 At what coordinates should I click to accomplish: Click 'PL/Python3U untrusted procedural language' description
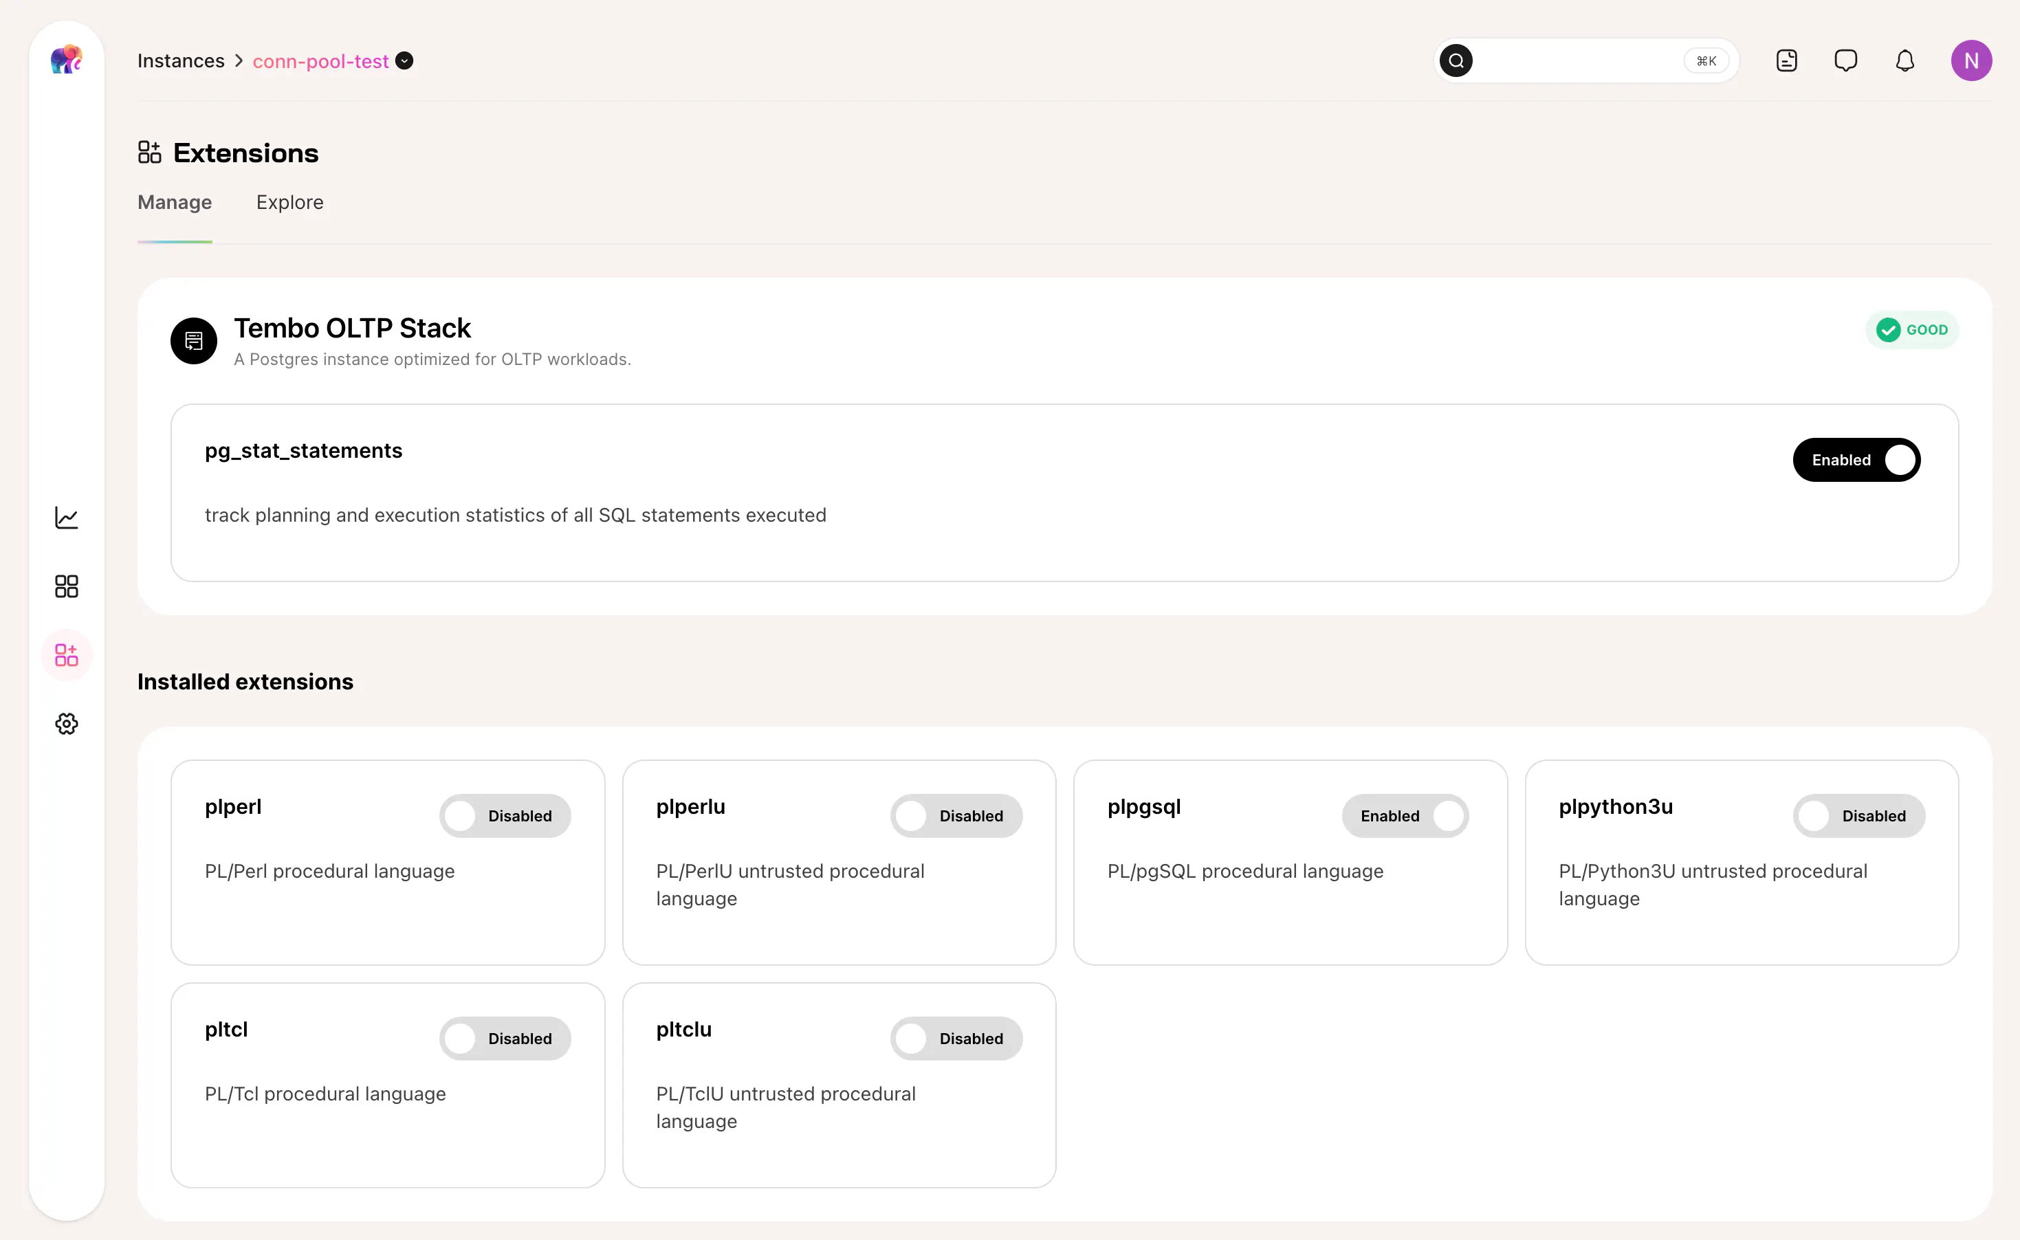point(1713,885)
